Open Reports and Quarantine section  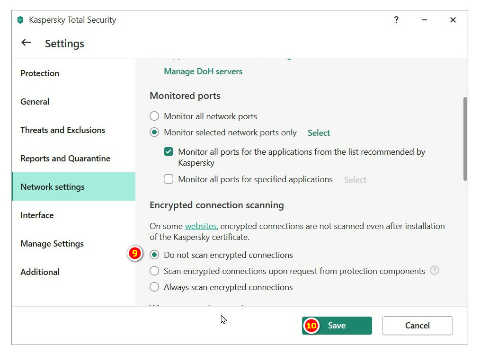point(73,159)
